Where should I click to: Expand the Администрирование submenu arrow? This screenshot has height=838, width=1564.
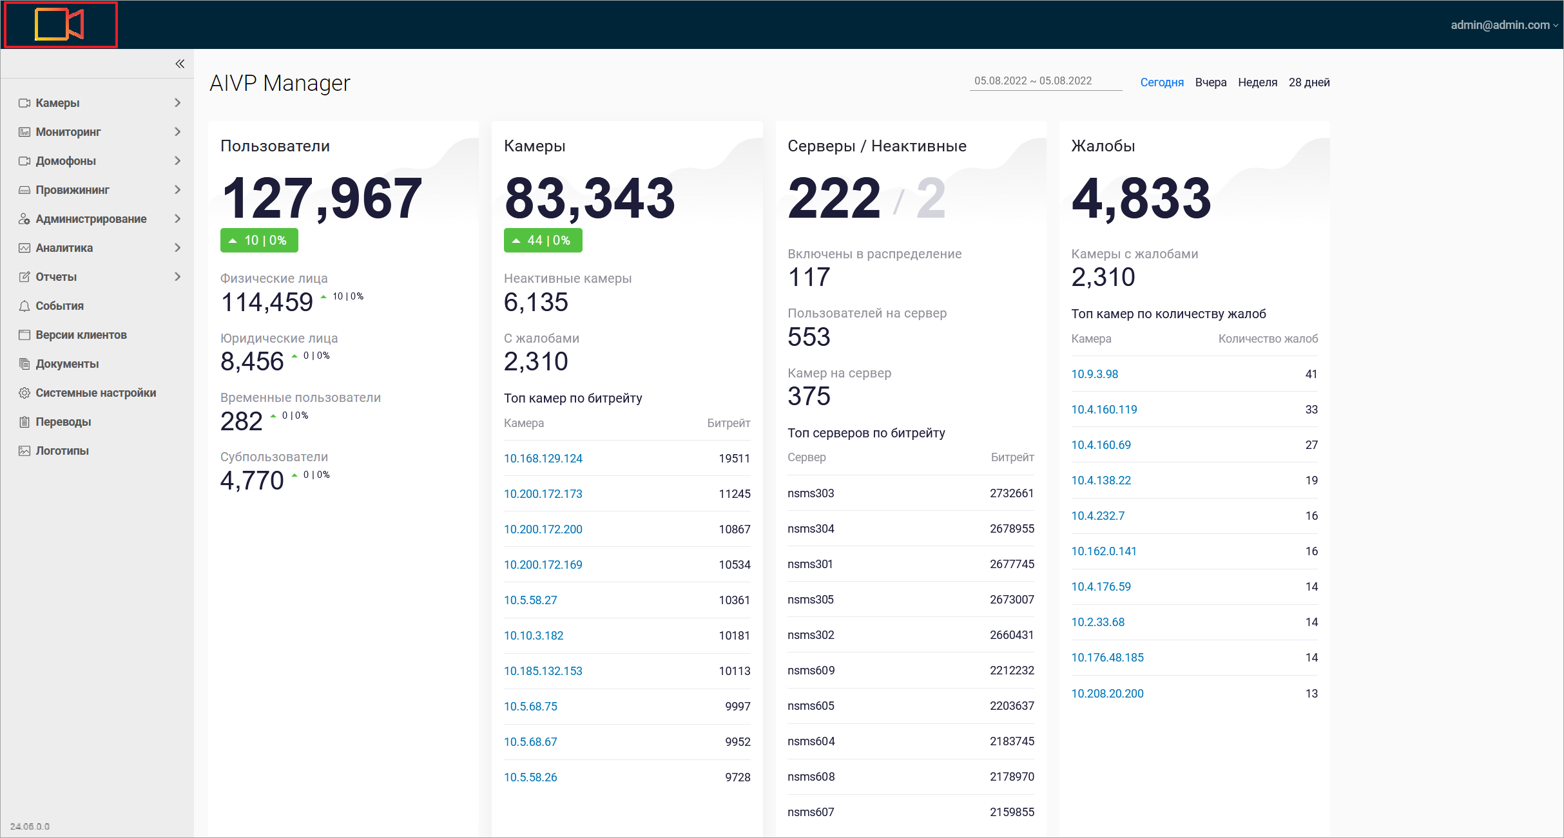pos(177,219)
